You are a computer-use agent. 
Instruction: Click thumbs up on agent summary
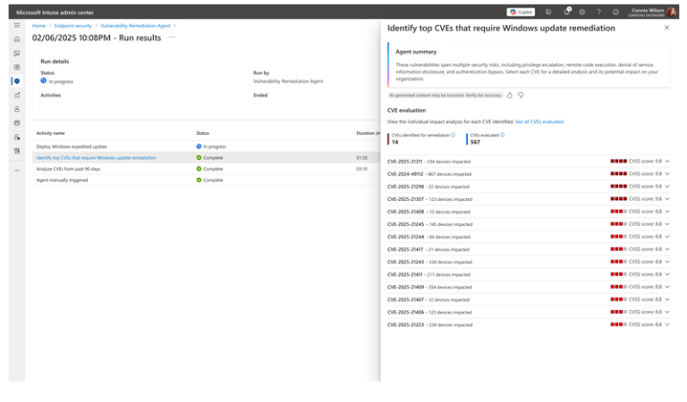[509, 95]
